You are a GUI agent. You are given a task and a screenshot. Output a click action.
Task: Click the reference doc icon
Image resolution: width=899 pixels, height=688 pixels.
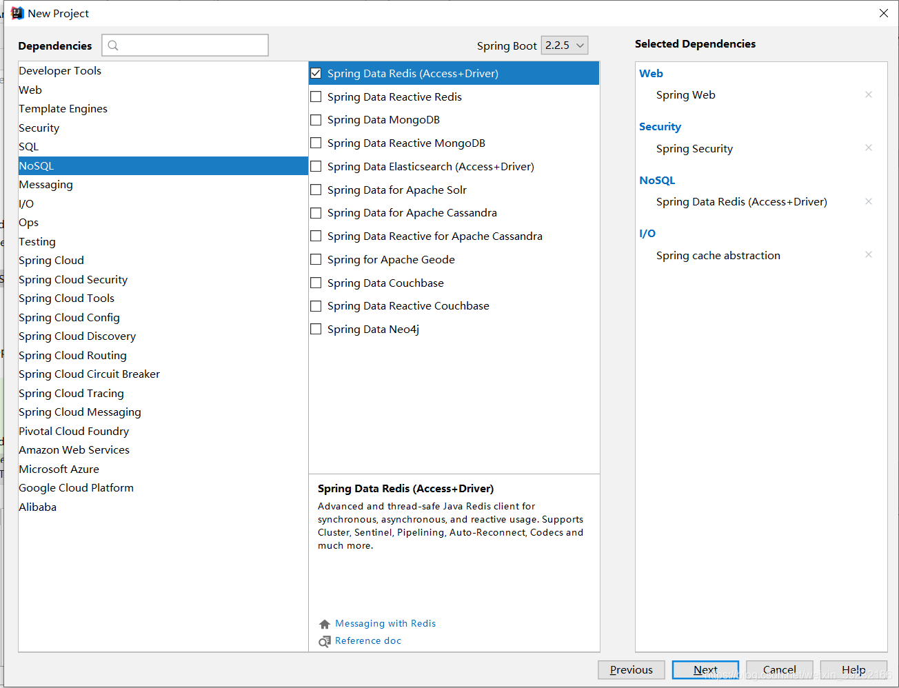325,642
